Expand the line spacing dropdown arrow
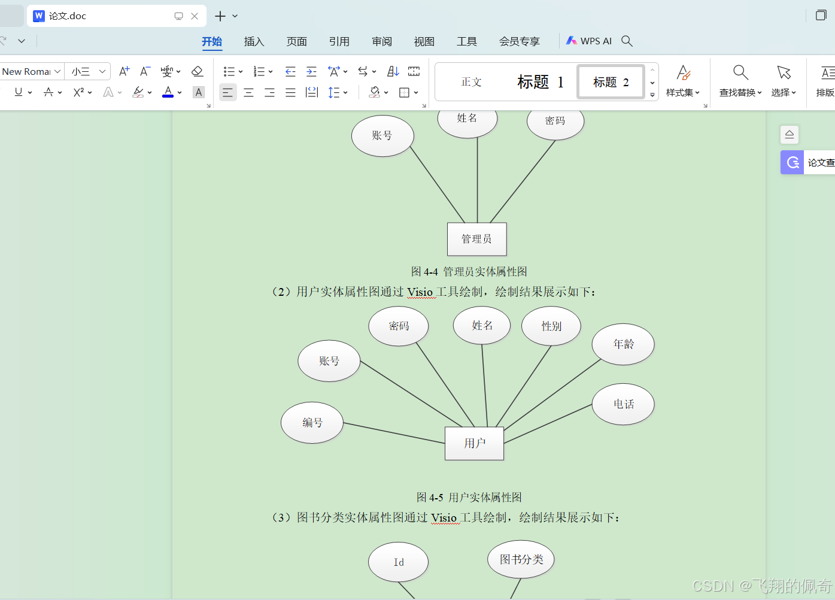This screenshot has width=835, height=600. pyautogui.click(x=346, y=92)
